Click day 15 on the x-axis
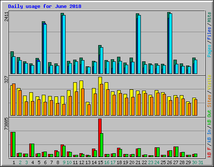 pyautogui.click(x=100, y=162)
